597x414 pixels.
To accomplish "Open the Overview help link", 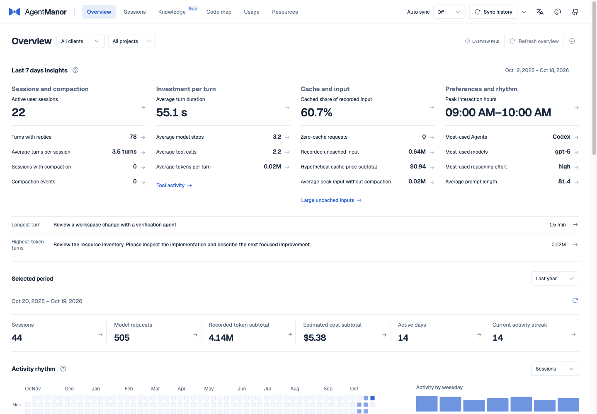I will coord(482,41).
